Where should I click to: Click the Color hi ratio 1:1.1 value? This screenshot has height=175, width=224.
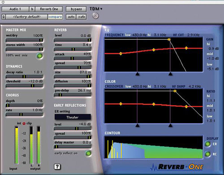tap(211, 101)
